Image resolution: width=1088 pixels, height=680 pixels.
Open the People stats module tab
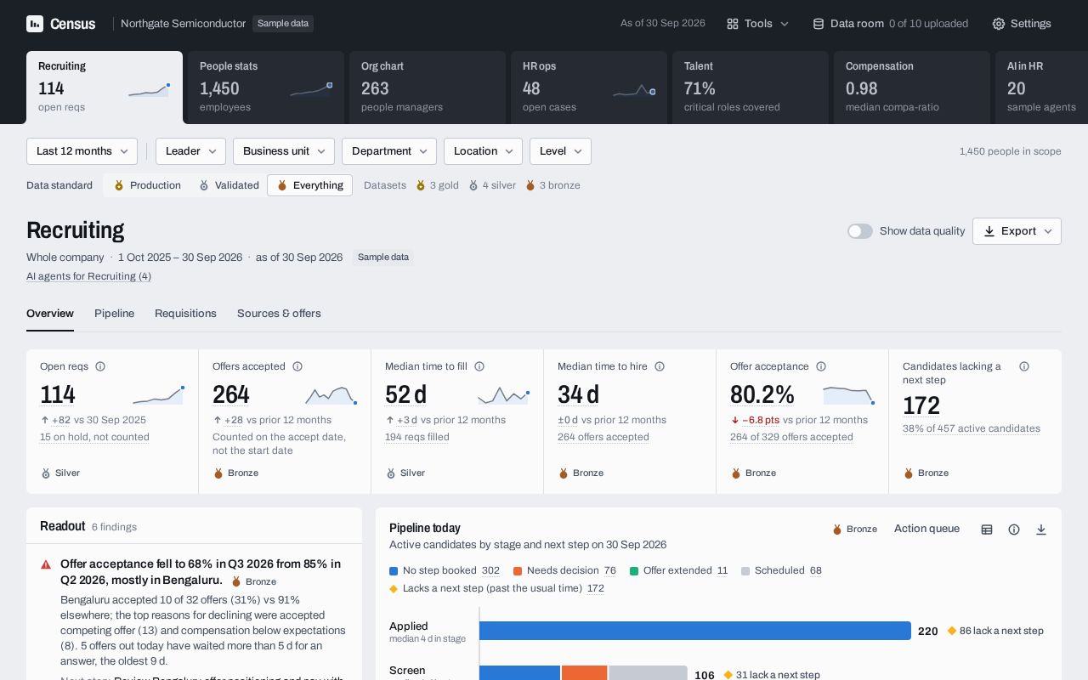[x=266, y=88]
